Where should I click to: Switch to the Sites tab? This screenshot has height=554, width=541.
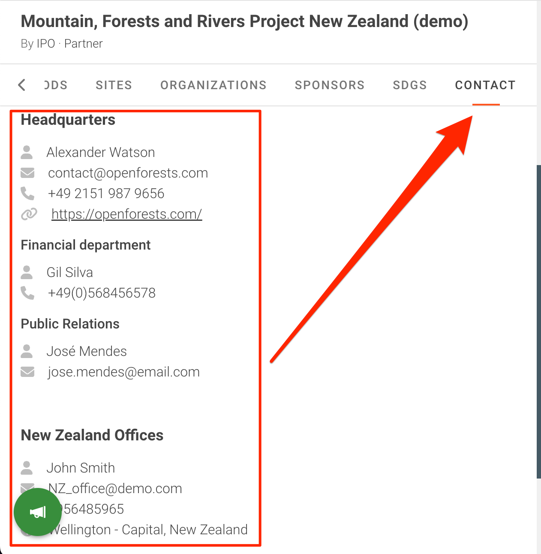point(114,85)
